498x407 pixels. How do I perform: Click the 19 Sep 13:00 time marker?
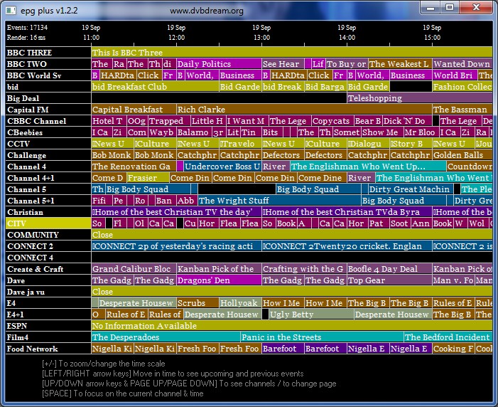coord(261,33)
